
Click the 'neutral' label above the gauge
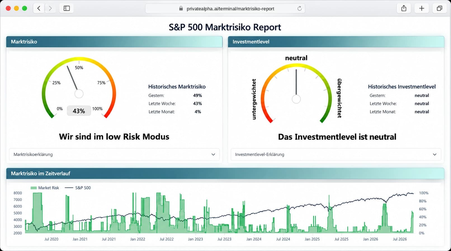point(296,58)
